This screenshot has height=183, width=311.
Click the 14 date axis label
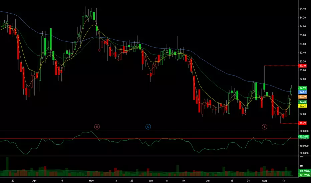click(116, 181)
